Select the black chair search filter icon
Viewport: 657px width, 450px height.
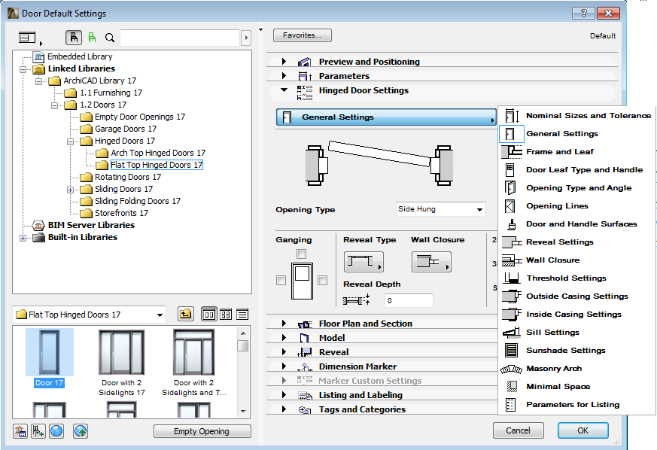pyautogui.click(x=75, y=37)
